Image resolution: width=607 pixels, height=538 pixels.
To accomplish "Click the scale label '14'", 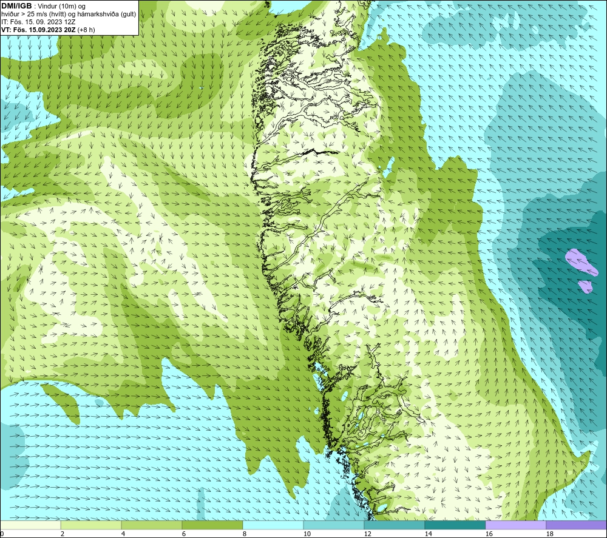I will pyautogui.click(x=428, y=534).
